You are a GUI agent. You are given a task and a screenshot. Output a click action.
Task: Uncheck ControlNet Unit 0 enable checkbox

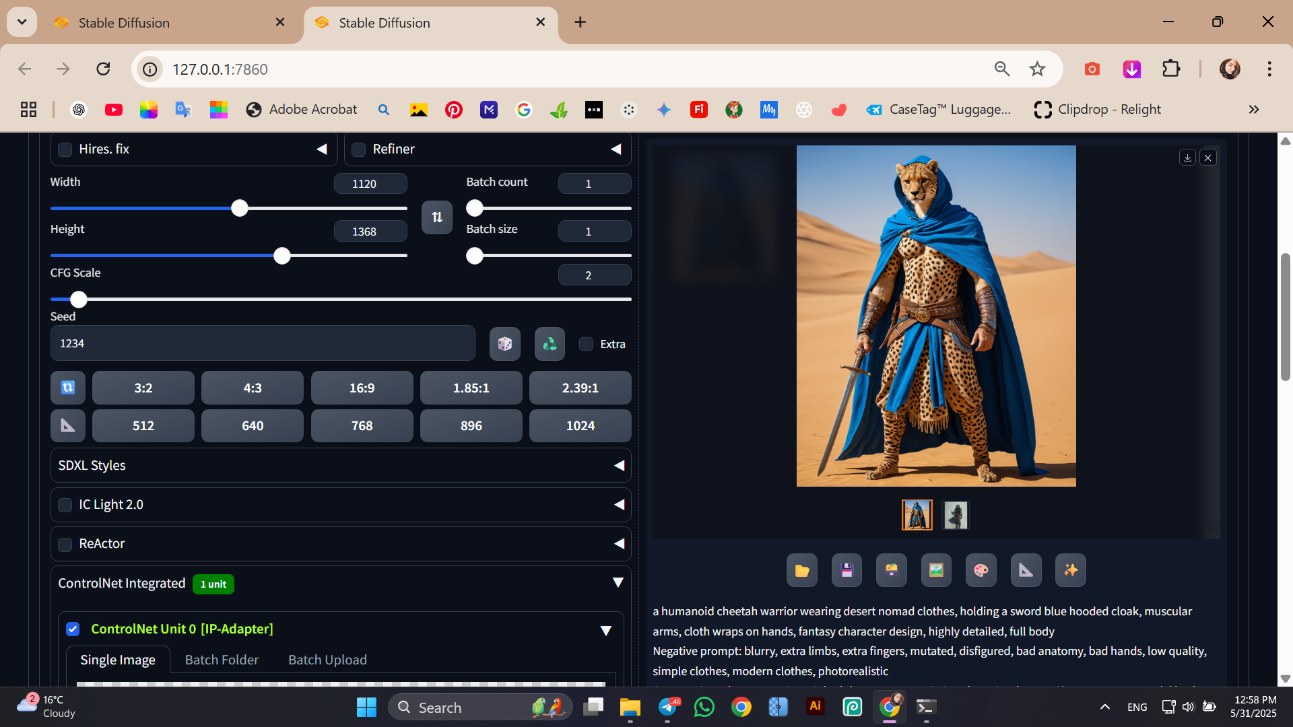(73, 629)
